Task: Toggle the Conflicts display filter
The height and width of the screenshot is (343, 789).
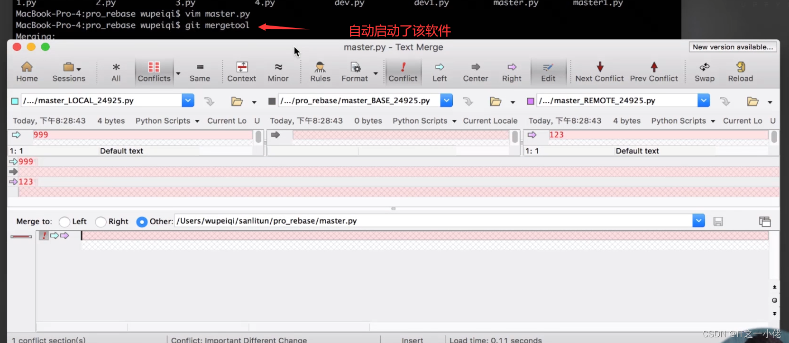Action: (x=154, y=72)
